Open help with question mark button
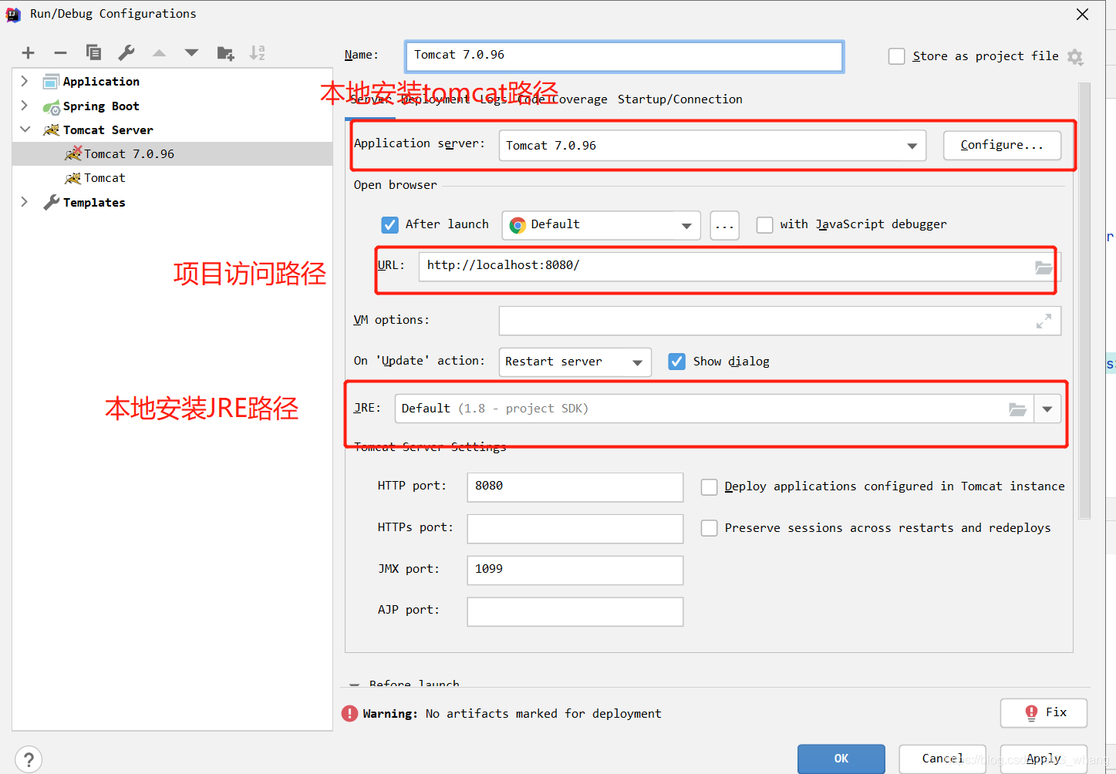The image size is (1116, 774). point(29,759)
